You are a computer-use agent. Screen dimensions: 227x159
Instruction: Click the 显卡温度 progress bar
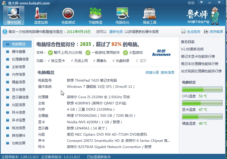point(202,103)
